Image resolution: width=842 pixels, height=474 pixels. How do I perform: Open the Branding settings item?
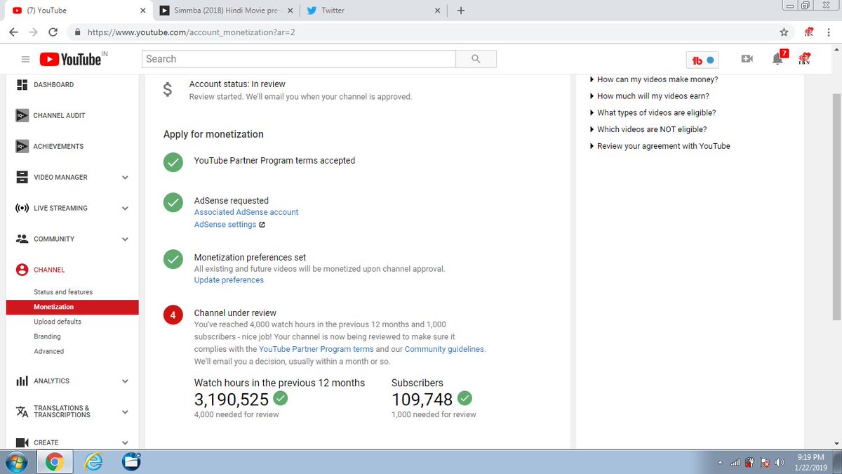point(47,336)
